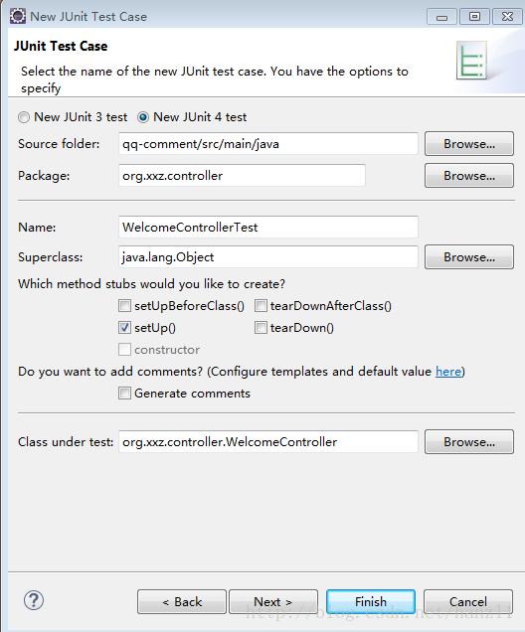Image resolution: width=525 pixels, height=632 pixels.
Task: Browse for the Class under test
Action: (x=469, y=442)
